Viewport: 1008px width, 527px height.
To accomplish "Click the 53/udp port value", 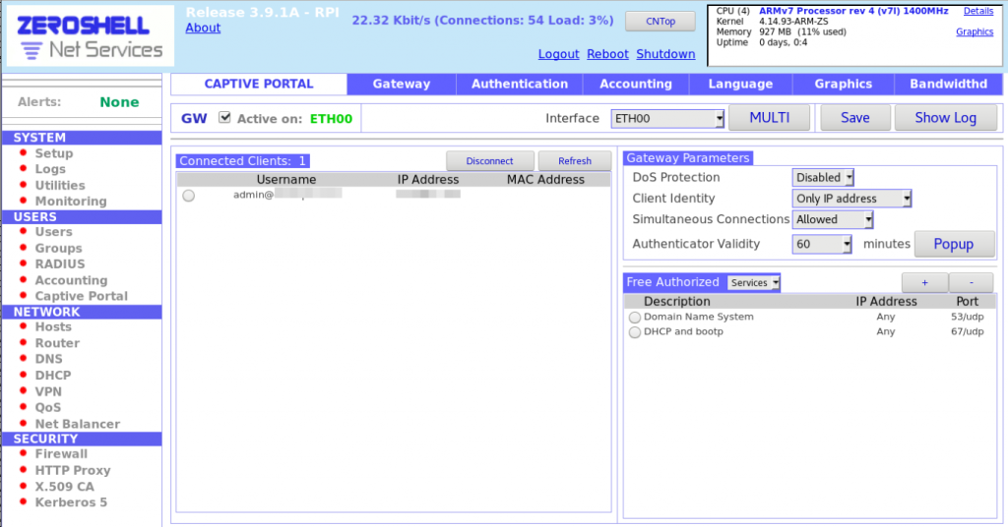I will point(968,317).
